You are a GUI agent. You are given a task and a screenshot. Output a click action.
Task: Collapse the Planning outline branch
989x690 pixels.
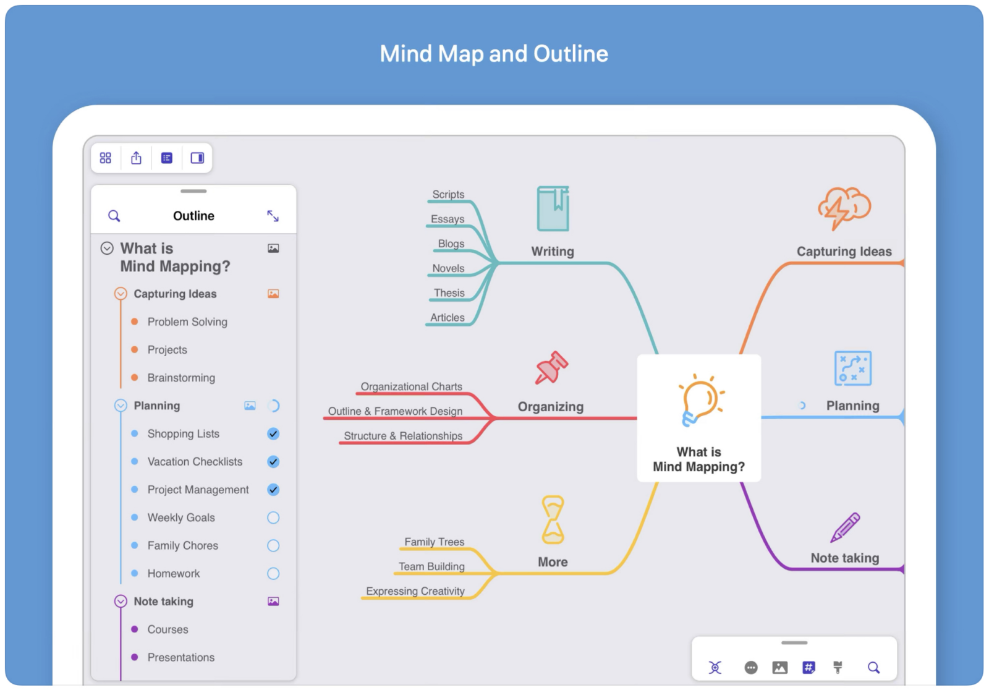(121, 406)
